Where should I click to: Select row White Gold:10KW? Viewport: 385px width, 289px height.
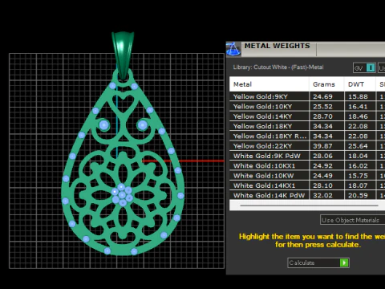307,176
